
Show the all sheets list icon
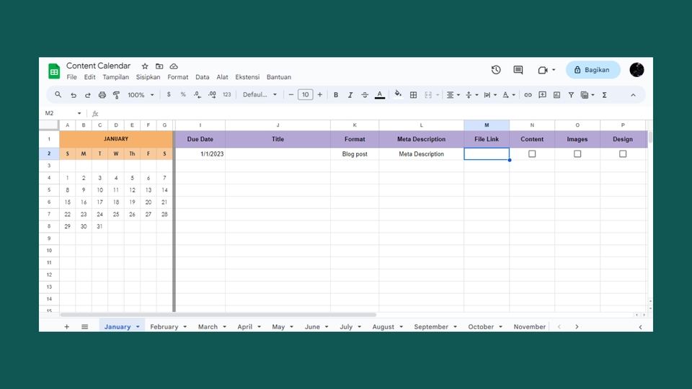point(85,327)
